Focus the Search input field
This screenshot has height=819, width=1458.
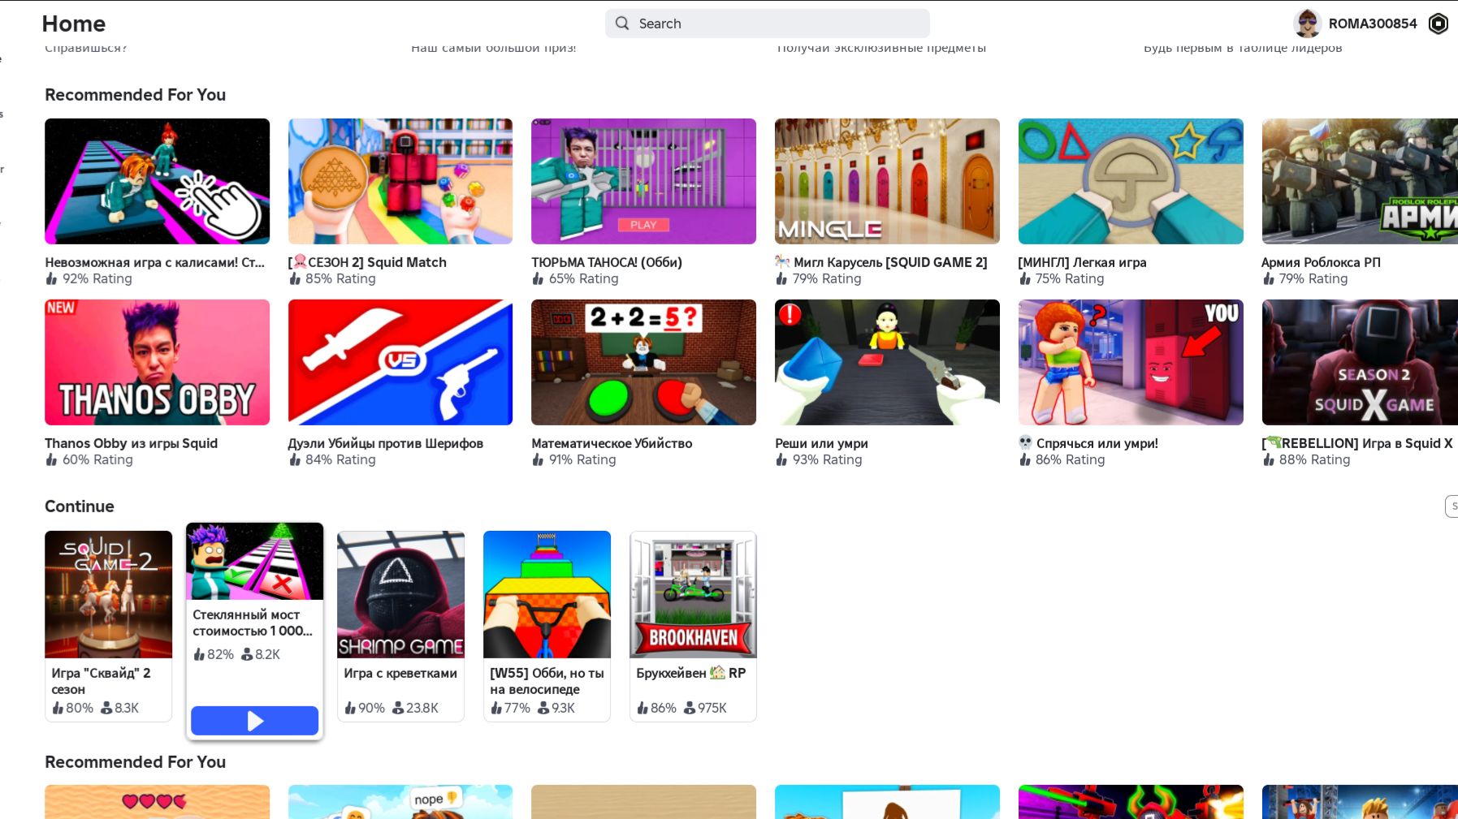coord(767,24)
